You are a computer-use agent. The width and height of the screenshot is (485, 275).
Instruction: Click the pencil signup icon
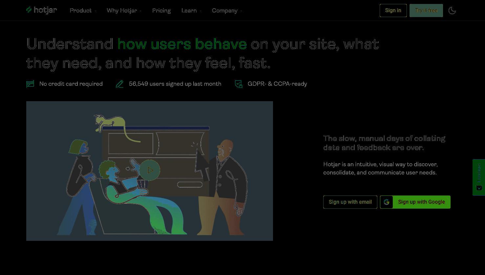coord(120,84)
